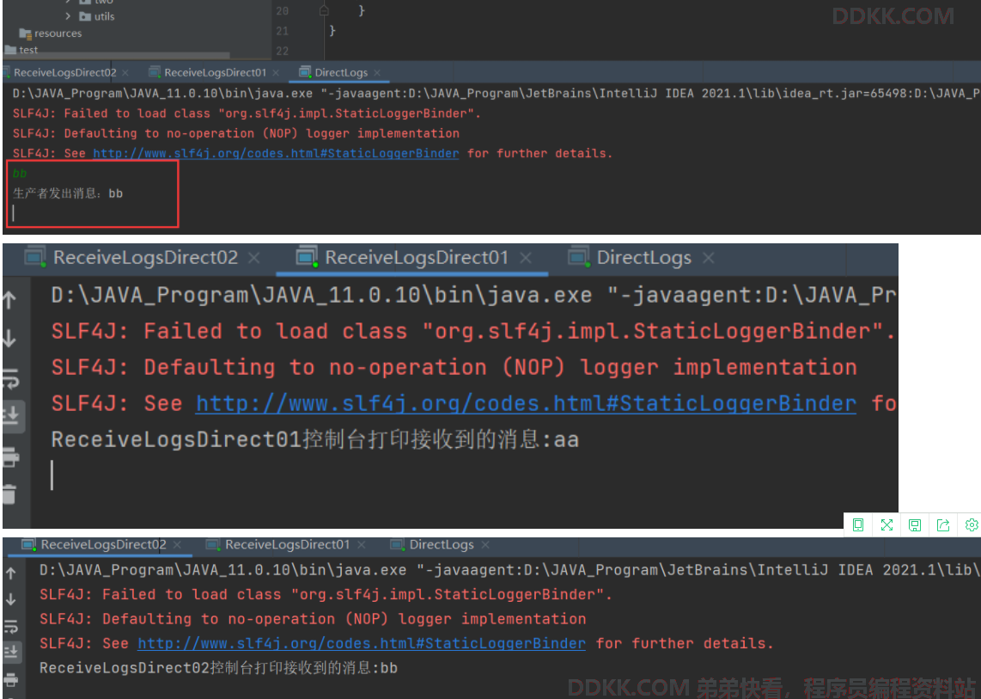The height and width of the screenshot is (699, 981).
Task: Click 'Defaulting to no-operation' line in ReceiveLogsDirect02 console
Action: 313,619
